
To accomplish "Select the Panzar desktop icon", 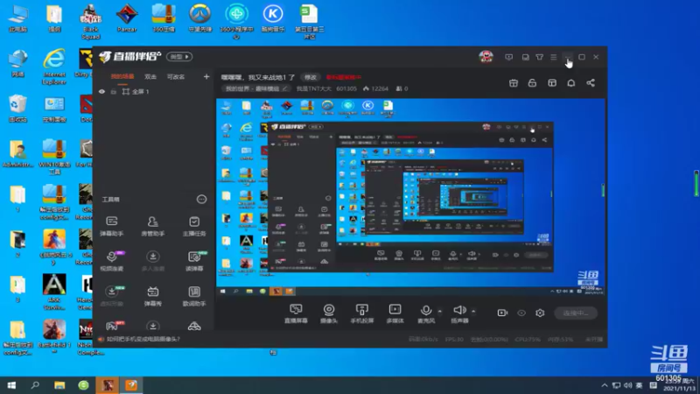I will pos(127,18).
